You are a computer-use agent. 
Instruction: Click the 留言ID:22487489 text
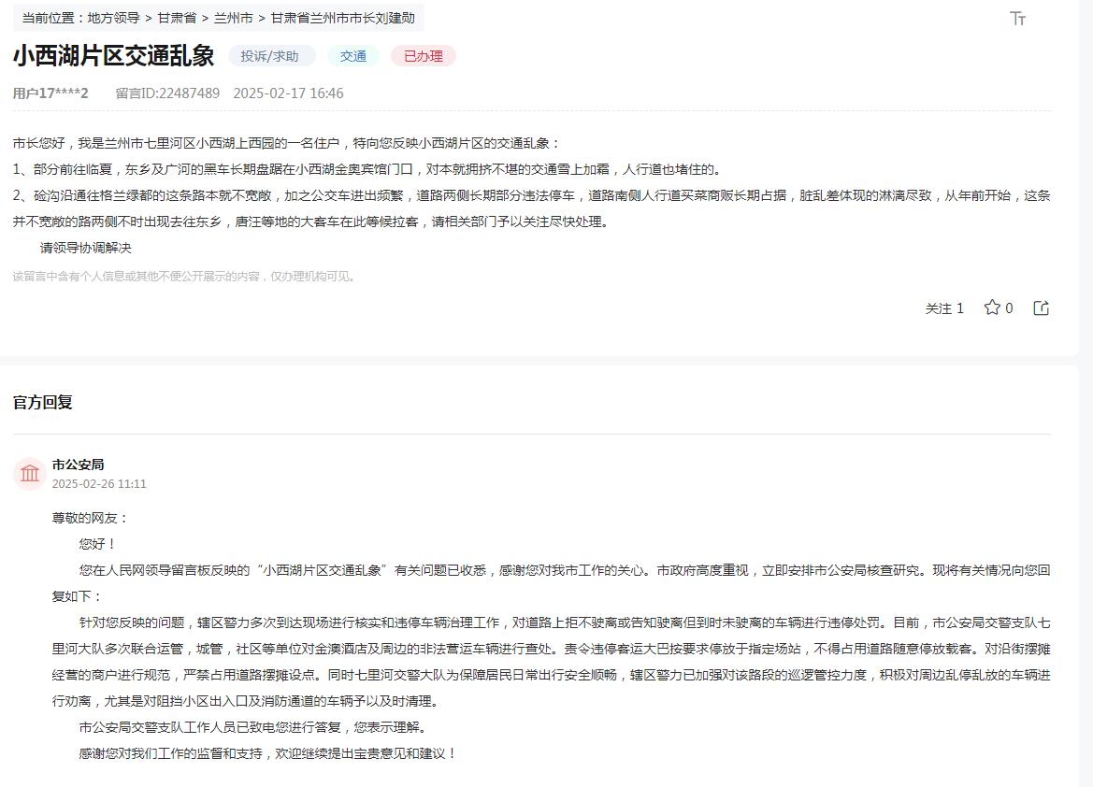(167, 93)
